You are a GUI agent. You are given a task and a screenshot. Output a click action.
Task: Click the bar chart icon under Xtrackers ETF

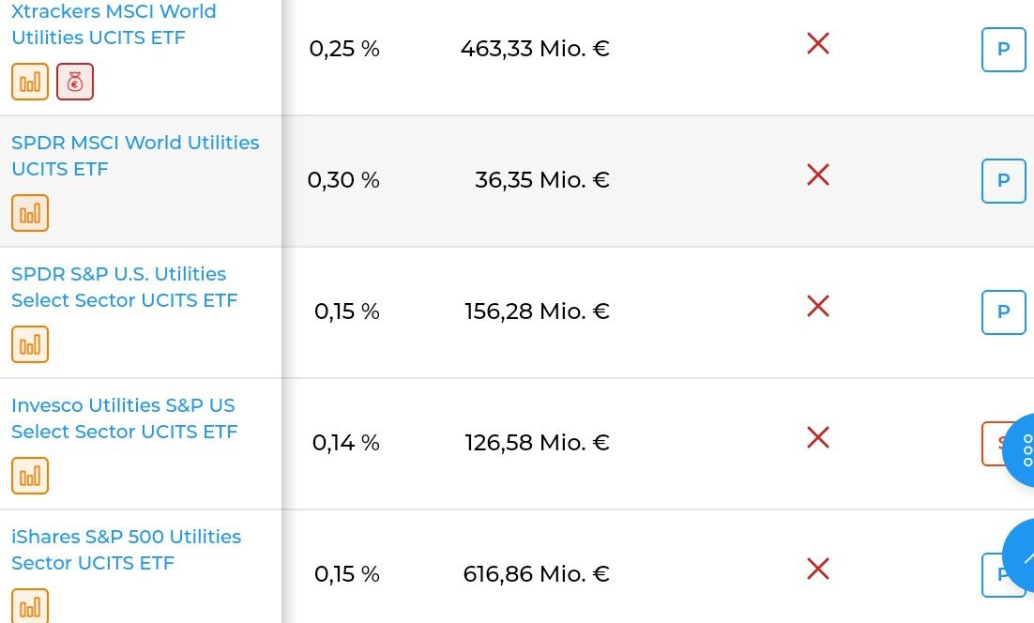(30, 82)
